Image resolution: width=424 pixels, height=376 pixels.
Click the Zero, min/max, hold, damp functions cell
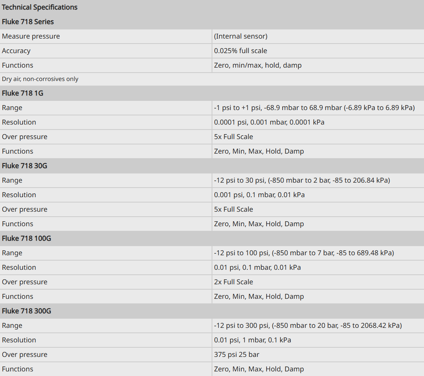pyautogui.click(x=318, y=65)
